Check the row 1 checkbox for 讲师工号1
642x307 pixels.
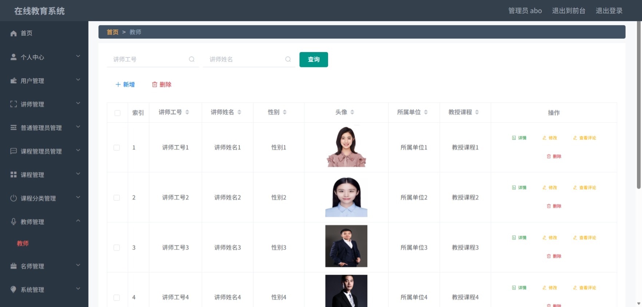click(x=117, y=148)
